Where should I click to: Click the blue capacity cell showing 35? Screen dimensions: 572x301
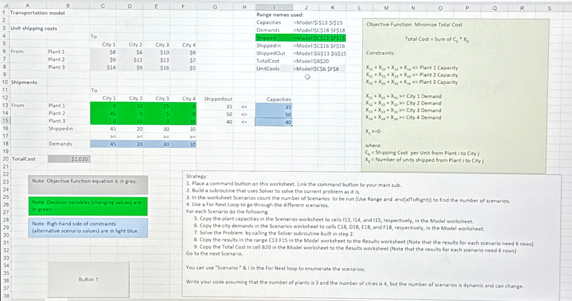click(274, 107)
